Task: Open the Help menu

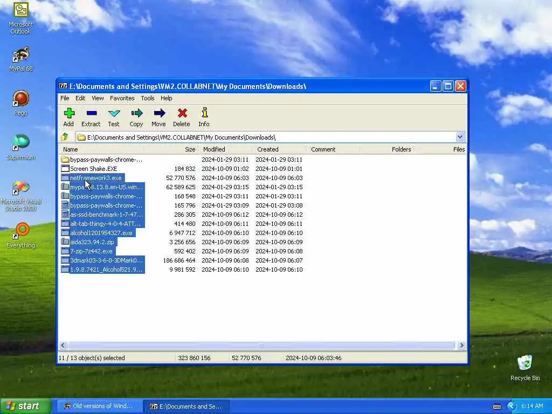Action: coord(166,98)
